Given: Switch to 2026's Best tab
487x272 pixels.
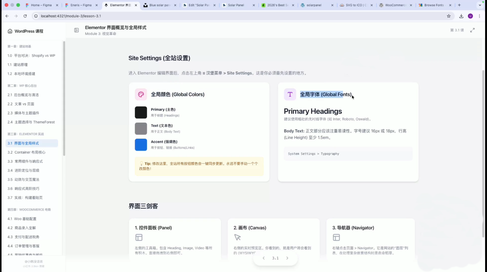Looking at the screenshot, I should tap(278, 5).
